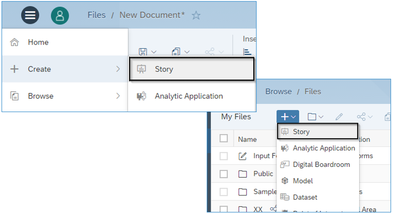Mark New Document as favorite star

[196, 16]
